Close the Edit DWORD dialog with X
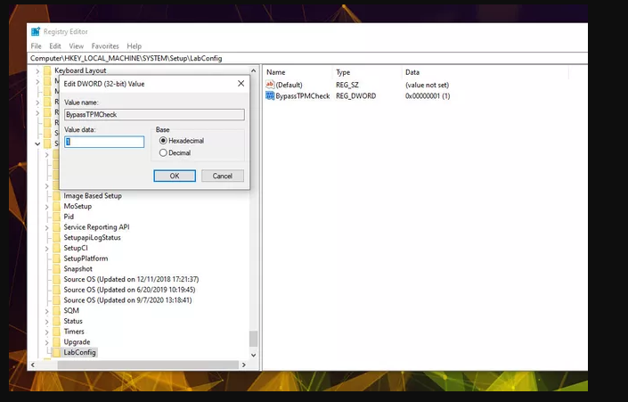Screen dimensions: 628x402 (241, 84)
